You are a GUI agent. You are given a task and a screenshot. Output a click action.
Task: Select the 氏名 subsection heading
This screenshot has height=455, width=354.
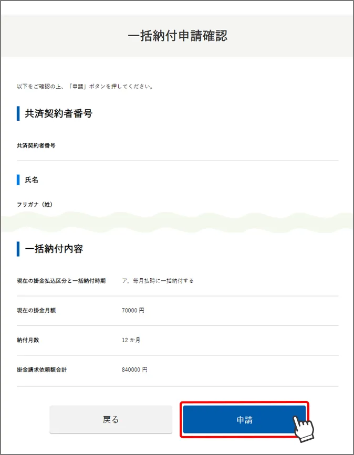32,180
